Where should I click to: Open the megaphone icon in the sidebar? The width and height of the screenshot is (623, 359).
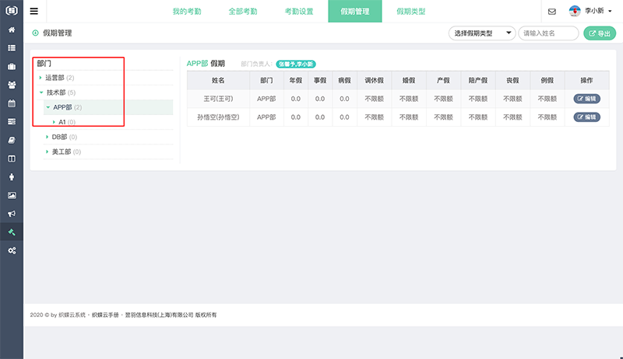pos(12,214)
